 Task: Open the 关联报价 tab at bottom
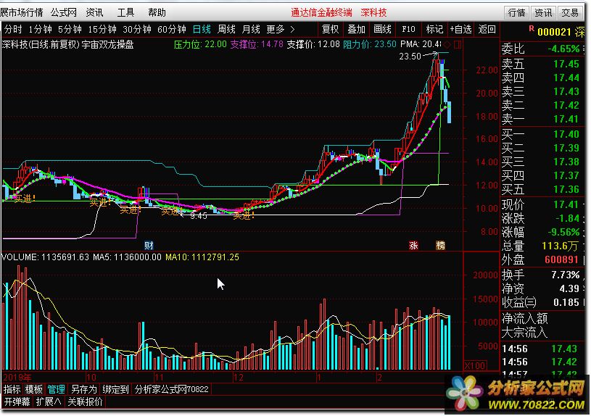pos(86,401)
